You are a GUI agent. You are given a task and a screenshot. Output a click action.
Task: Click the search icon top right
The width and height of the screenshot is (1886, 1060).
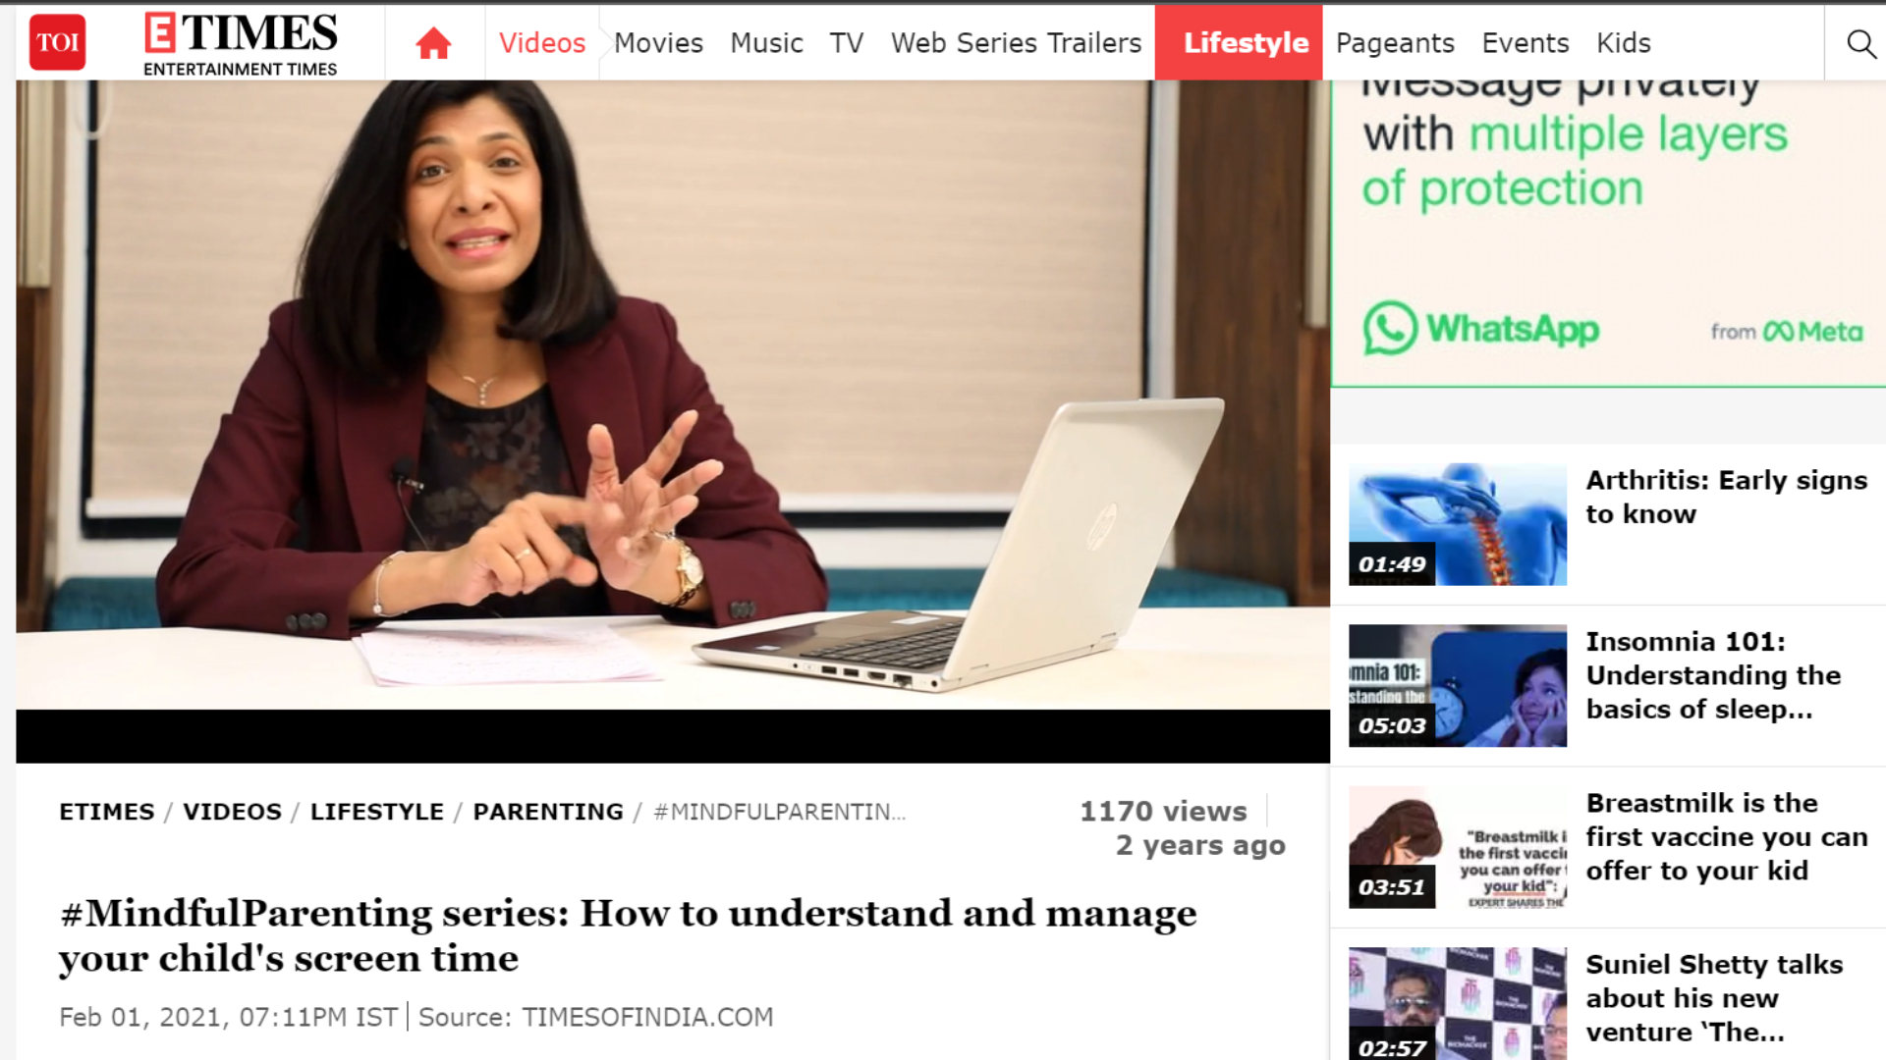pyautogui.click(x=1861, y=45)
